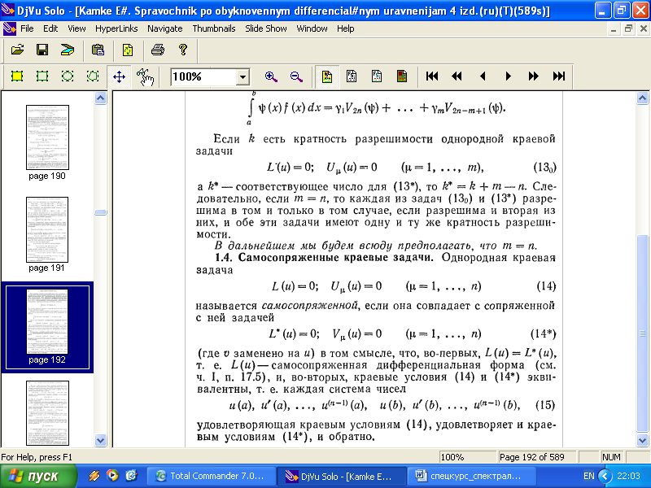Go to the last page
This screenshot has height=488, width=651.
(x=559, y=76)
